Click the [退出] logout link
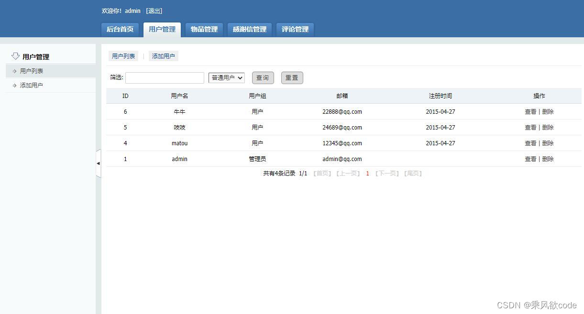Viewport: 584px width, 314px height. [154, 11]
